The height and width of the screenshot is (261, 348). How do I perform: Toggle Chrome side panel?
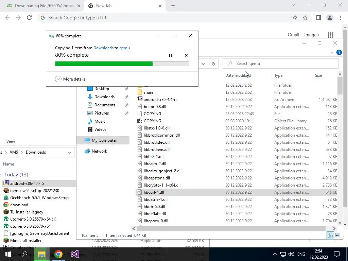click(x=319, y=18)
